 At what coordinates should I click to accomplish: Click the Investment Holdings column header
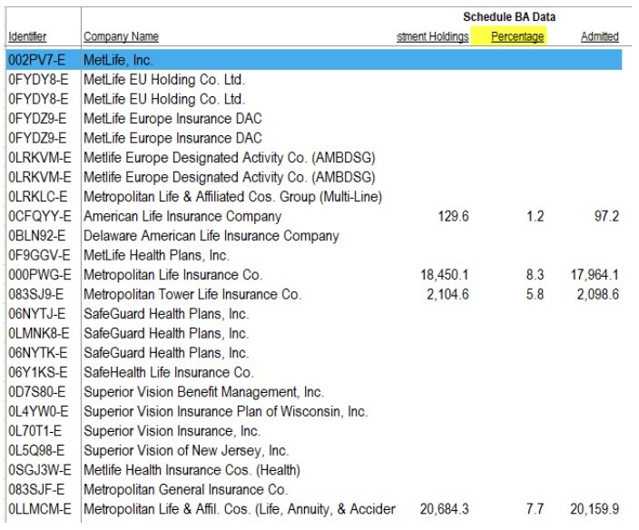(x=432, y=36)
